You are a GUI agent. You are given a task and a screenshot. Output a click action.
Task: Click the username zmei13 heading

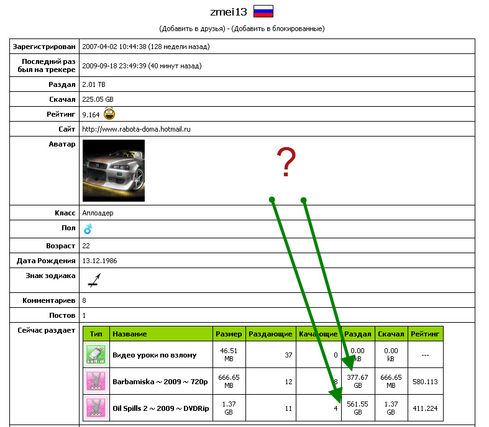pos(229,12)
